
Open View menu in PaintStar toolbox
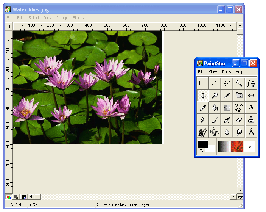tap(213, 72)
